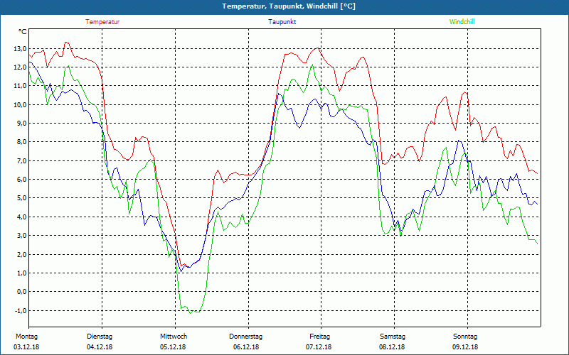Select the red 'Temperatur' legend label
The image size is (569, 355).
[102, 22]
